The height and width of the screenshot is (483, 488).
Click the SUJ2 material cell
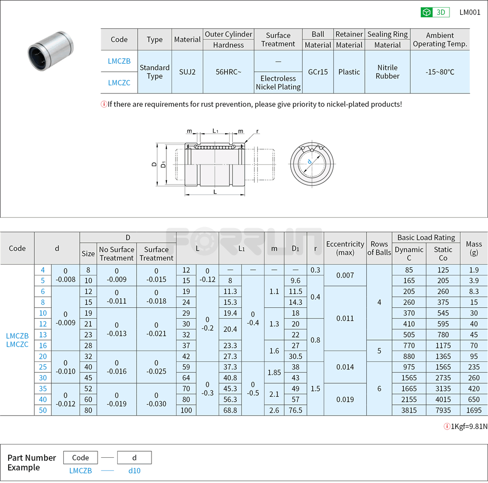tap(187, 72)
